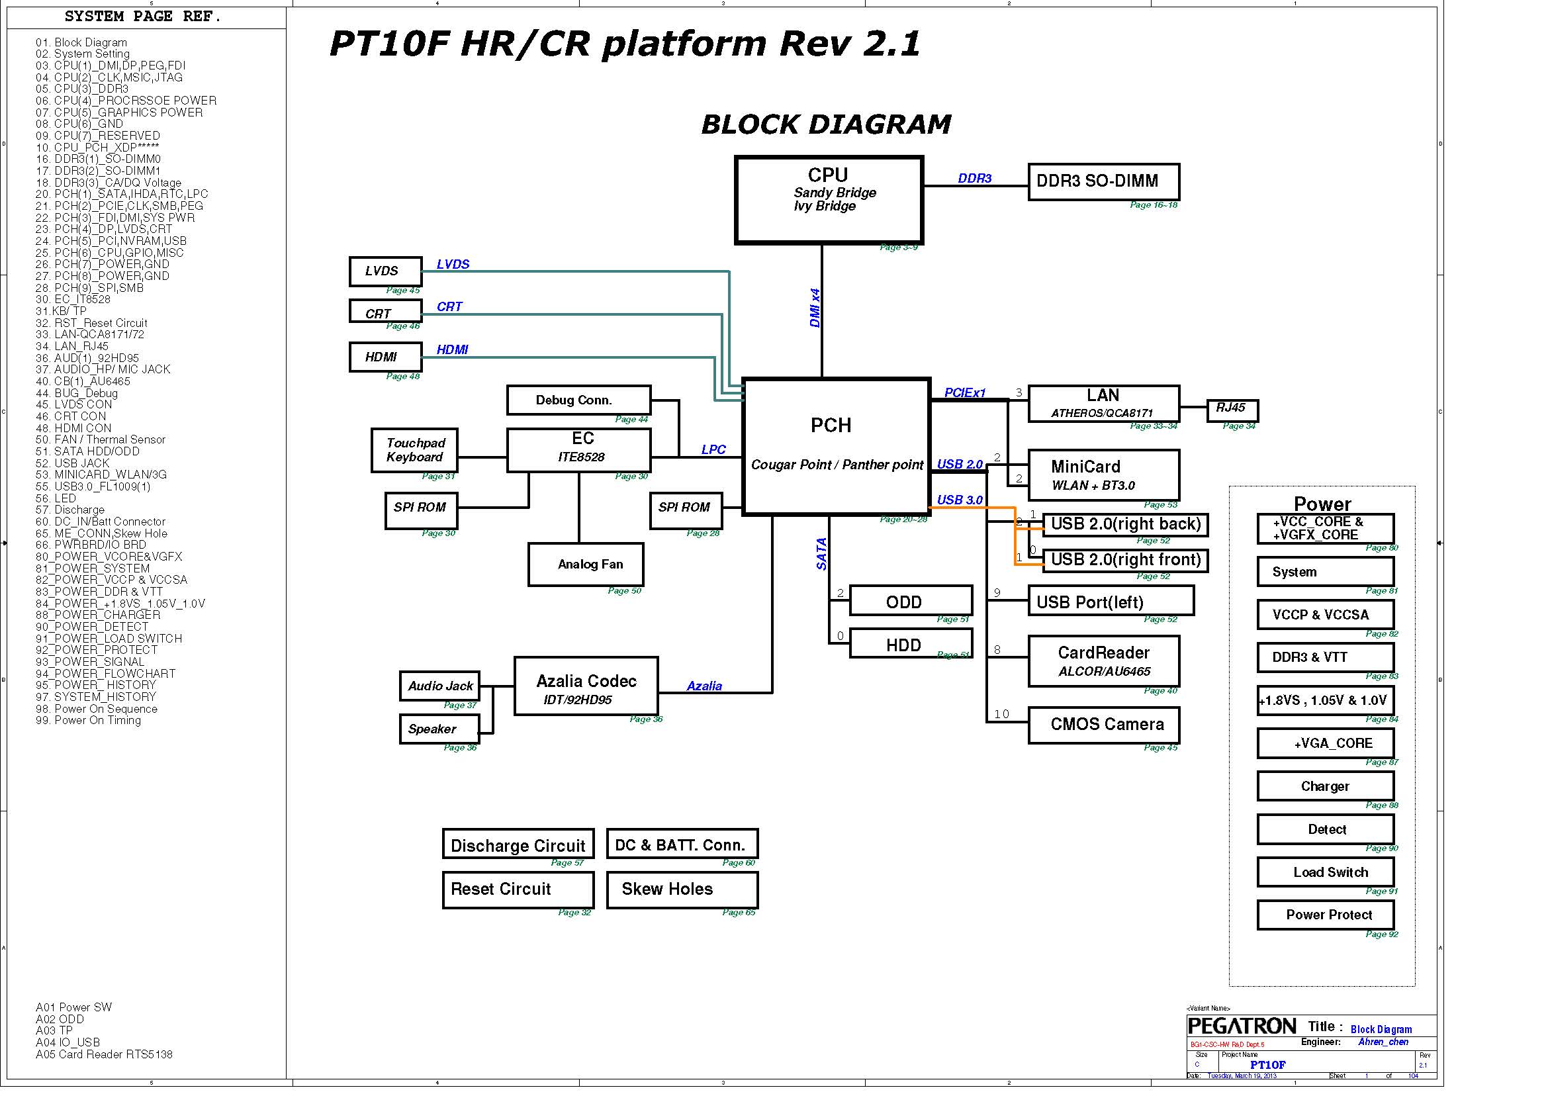Click the LAN ATHEROS/QCA8171 block
Viewport: 1548px width, 1094px height.
[x=1103, y=403]
